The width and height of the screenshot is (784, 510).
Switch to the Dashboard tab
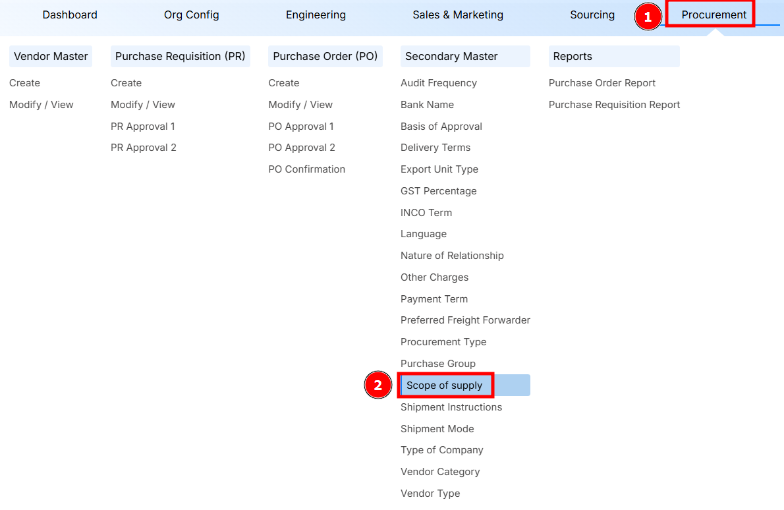[x=70, y=14]
